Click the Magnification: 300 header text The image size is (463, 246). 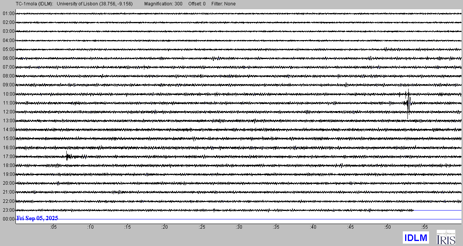(164, 4)
